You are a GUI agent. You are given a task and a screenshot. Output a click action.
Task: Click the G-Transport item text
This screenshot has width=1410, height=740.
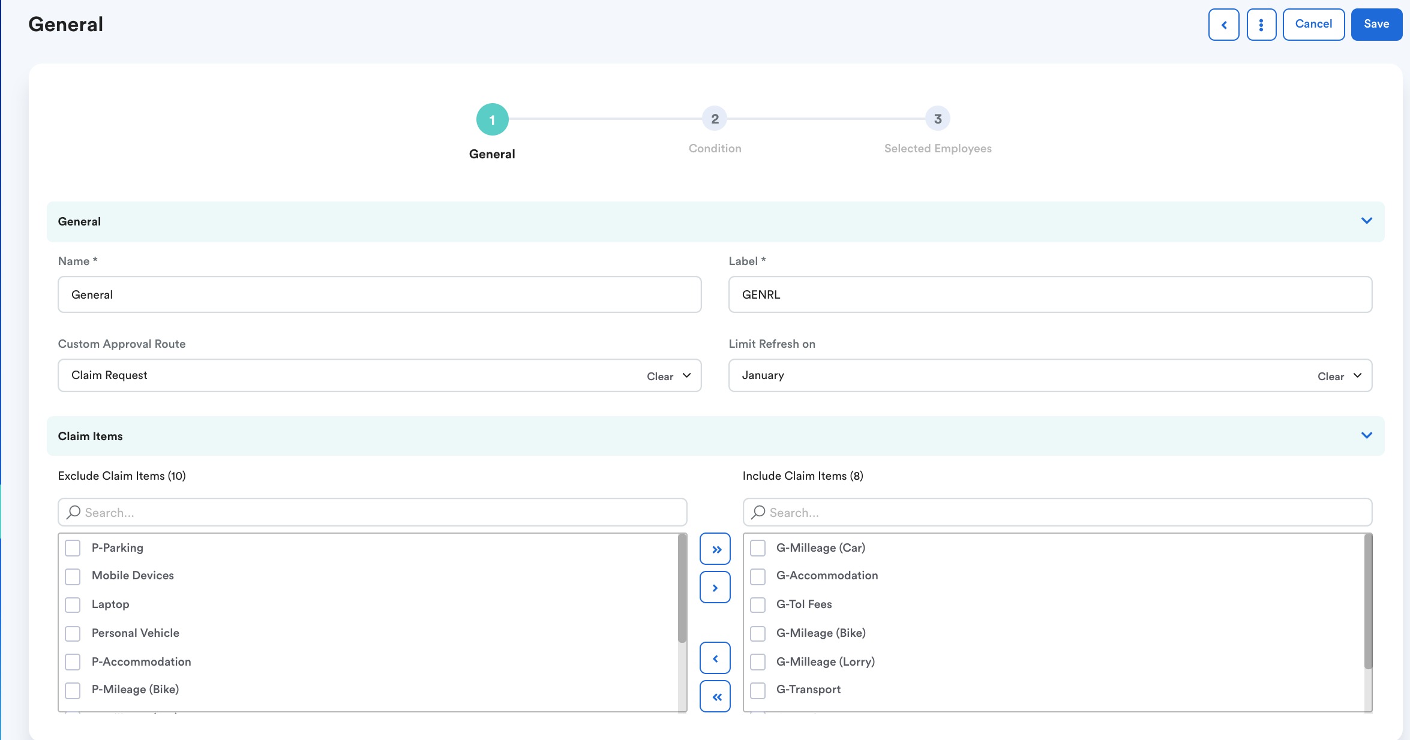[x=808, y=689]
